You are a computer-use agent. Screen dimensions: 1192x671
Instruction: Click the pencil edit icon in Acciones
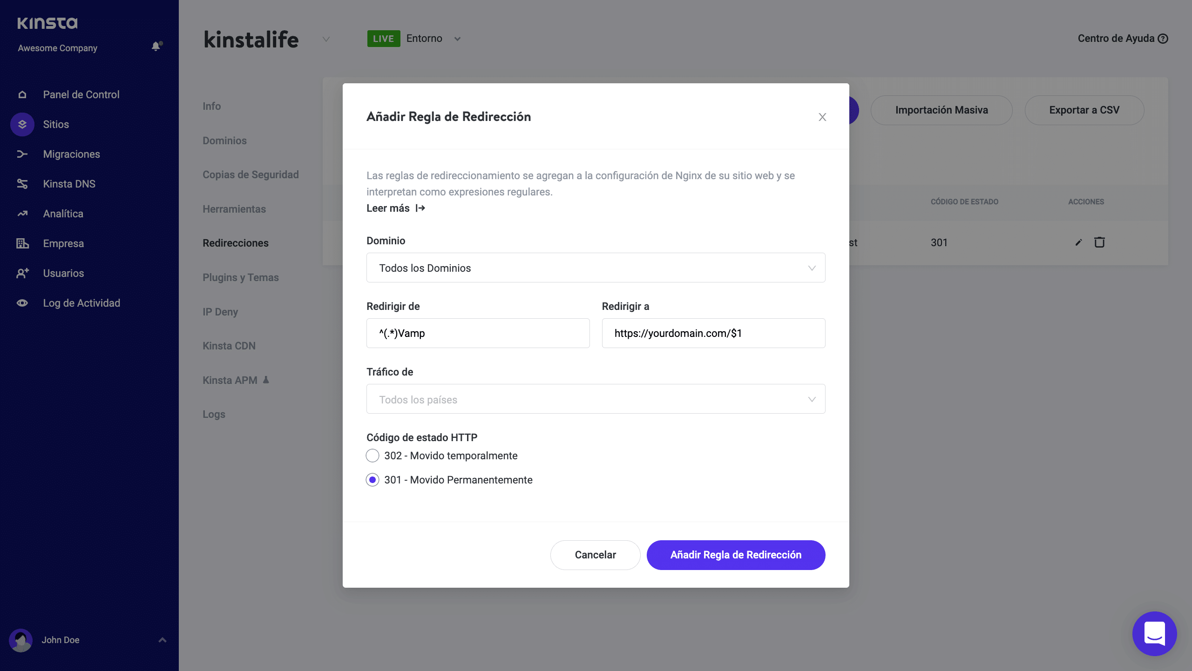1078,242
